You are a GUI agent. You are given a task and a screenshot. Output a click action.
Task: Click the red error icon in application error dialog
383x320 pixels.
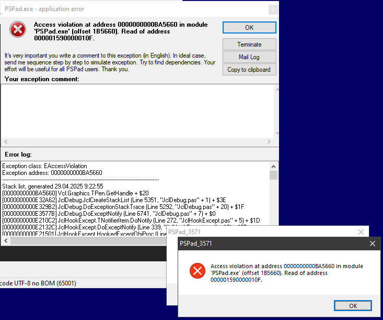pos(18,29)
